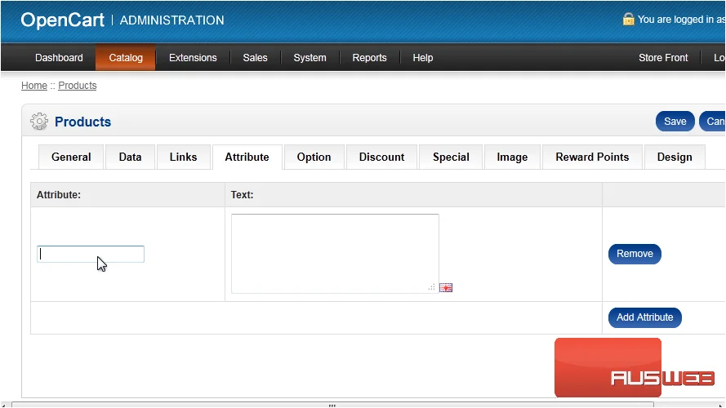This screenshot has height=408, width=726.
Task: Click the 'Products' page heading
Action: point(82,122)
